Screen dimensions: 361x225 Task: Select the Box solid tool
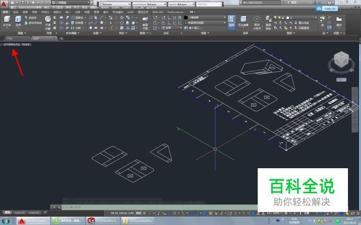(x=7, y=21)
